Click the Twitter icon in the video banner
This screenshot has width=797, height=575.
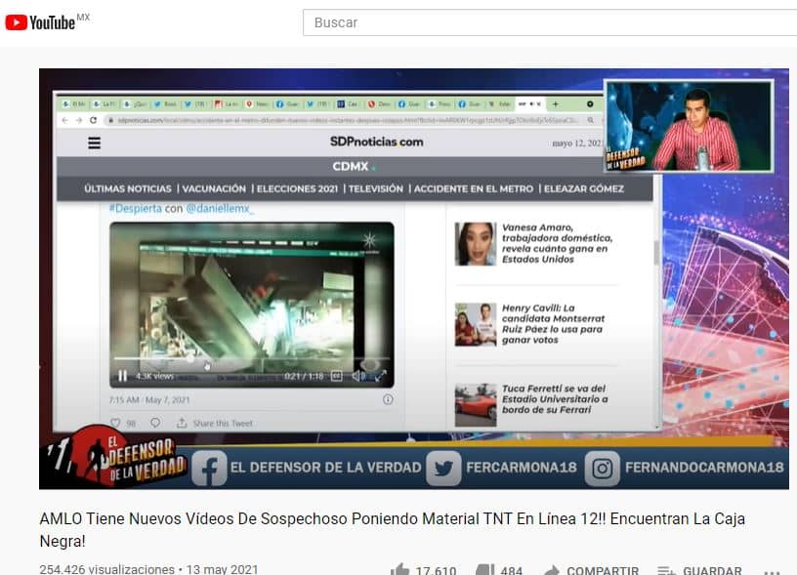443,468
